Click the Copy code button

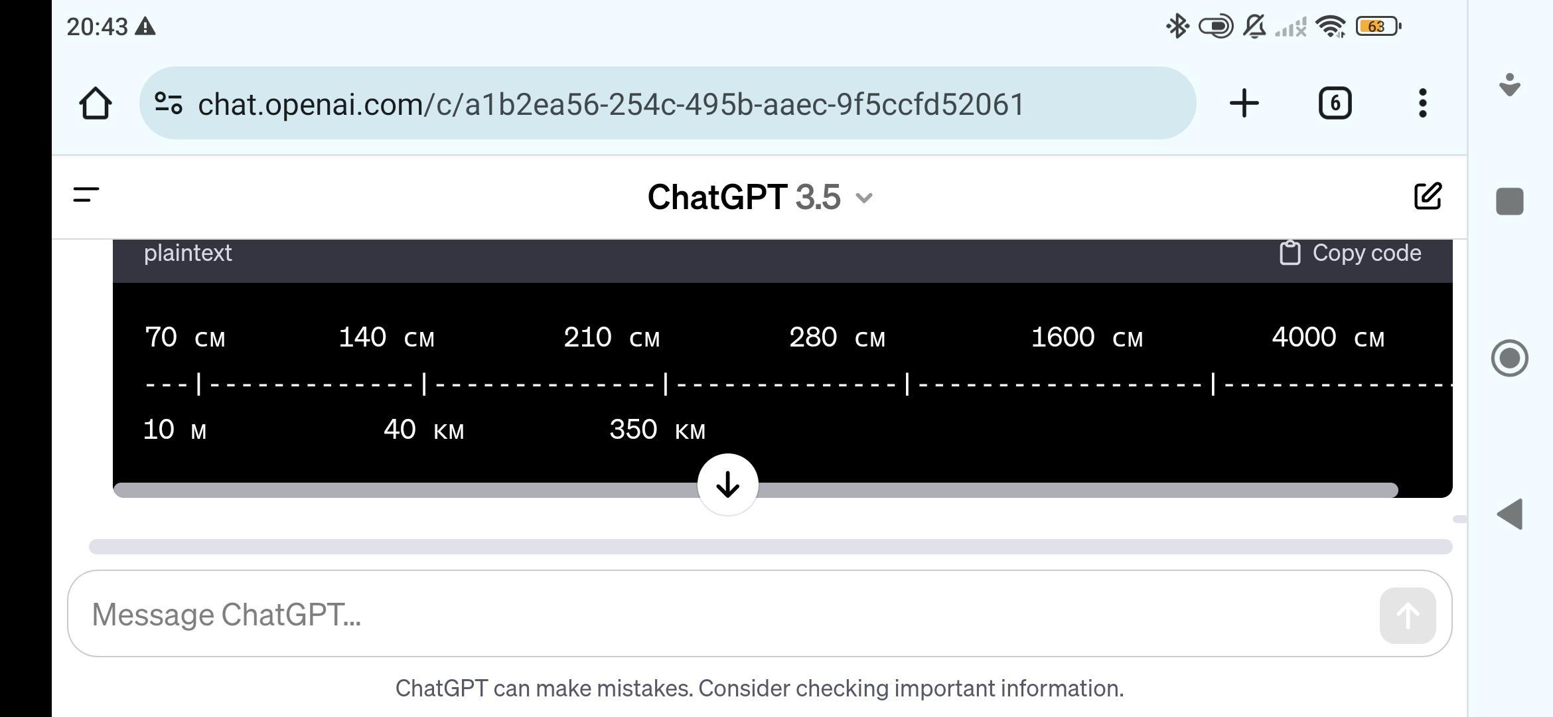point(1350,253)
